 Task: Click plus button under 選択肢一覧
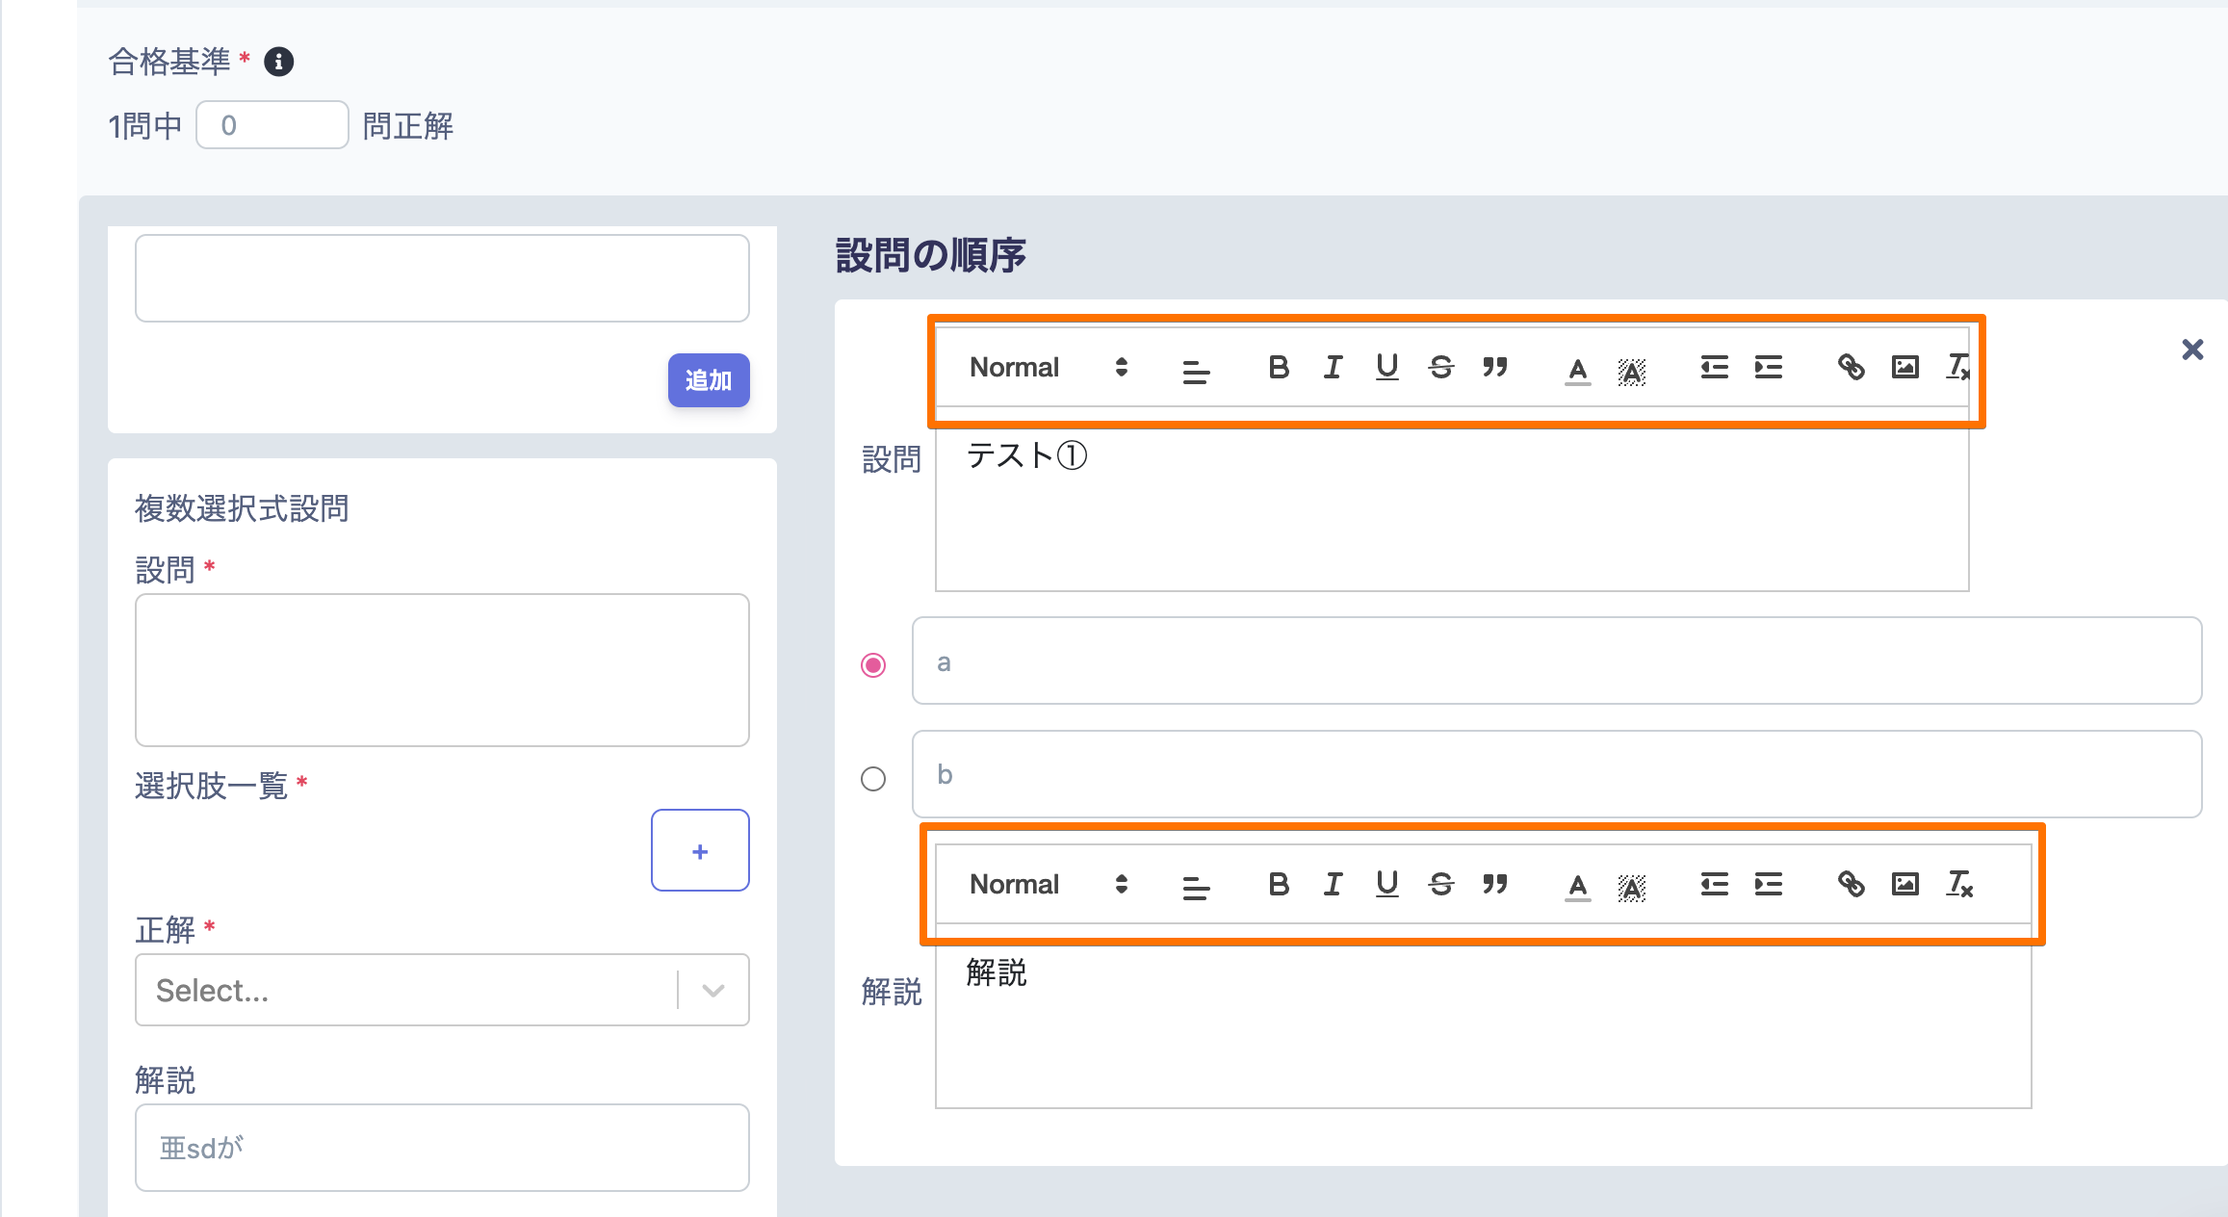[x=700, y=851]
